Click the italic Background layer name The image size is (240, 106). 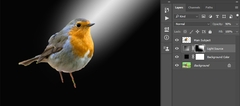point(202,65)
